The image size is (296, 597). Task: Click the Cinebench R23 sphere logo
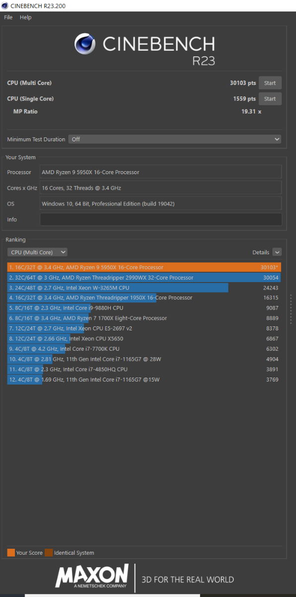pos(85,44)
